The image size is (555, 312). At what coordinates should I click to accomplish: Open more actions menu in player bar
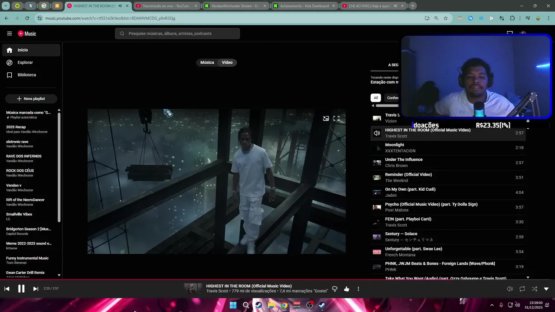358,289
